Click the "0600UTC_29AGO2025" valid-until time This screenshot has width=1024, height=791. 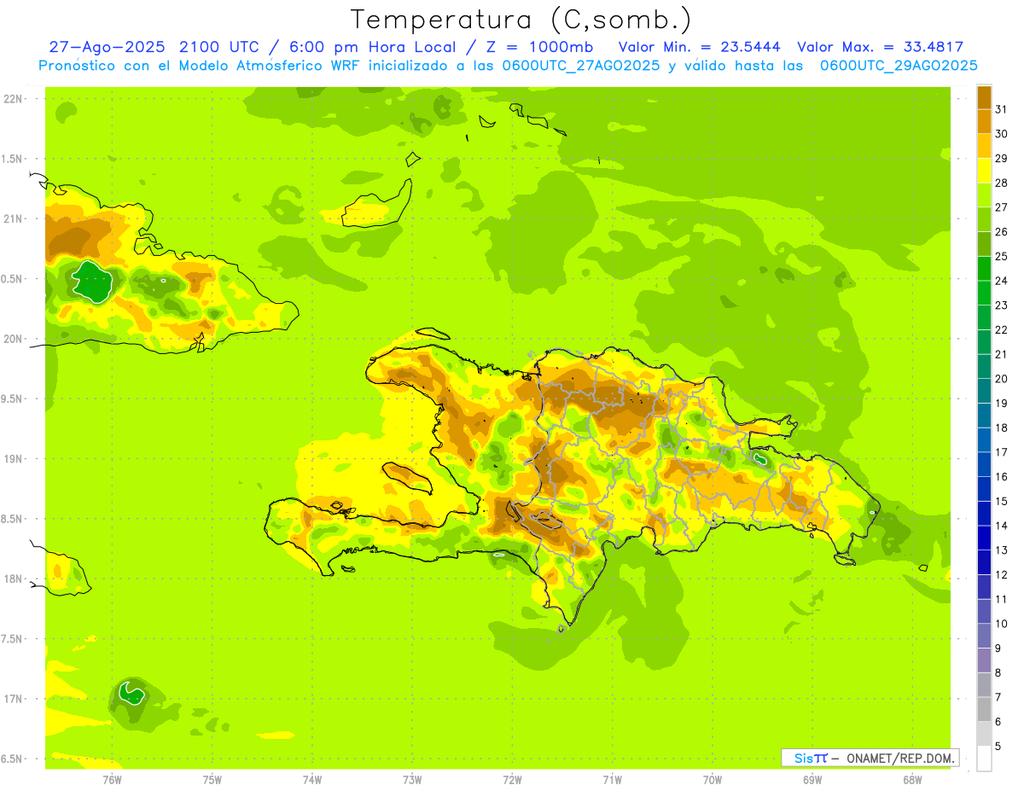click(x=899, y=66)
